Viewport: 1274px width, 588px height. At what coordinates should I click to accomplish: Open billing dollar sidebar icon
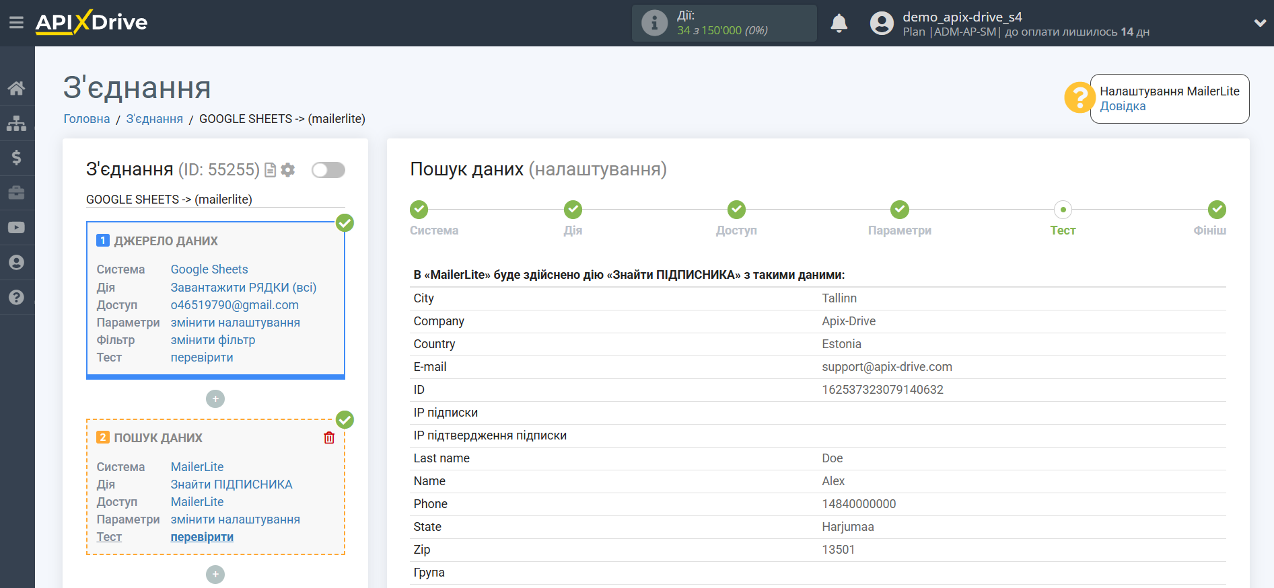(x=17, y=158)
